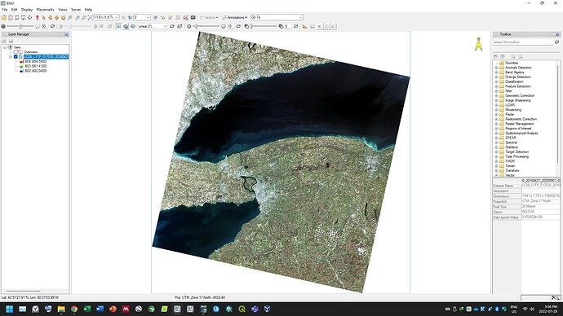Activate the Crosshairs diamond icon

pyautogui.click(x=30, y=17)
